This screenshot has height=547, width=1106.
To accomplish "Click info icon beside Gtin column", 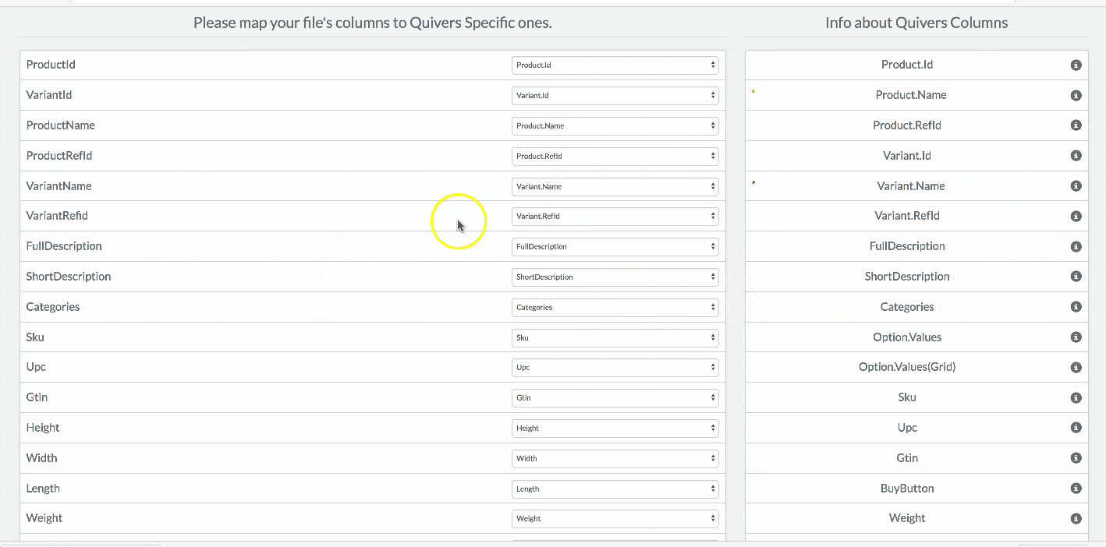I will coord(1076,458).
